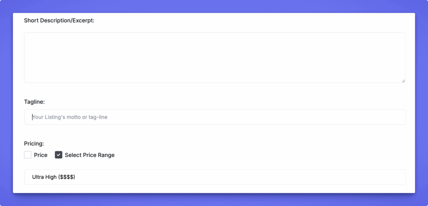The height and width of the screenshot is (206, 428).
Task: Open the Ultra High ($$$$) price dropdown
Action: tap(215, 177)
